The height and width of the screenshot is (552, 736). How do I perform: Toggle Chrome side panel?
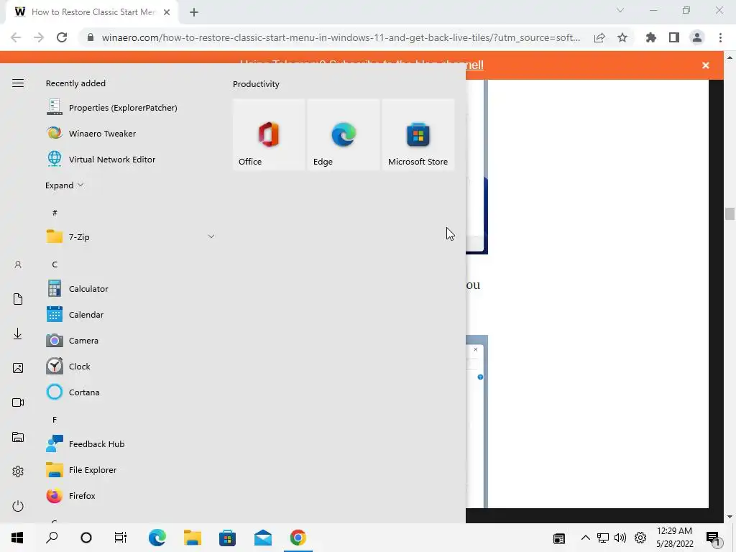[x=674, y=37]
